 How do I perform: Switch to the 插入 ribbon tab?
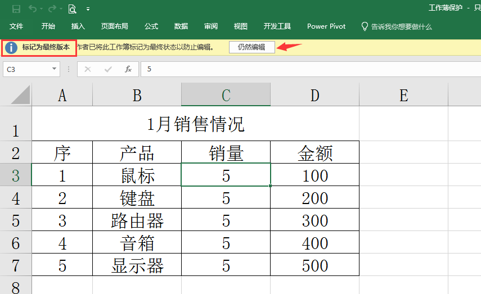coord(78,26)
